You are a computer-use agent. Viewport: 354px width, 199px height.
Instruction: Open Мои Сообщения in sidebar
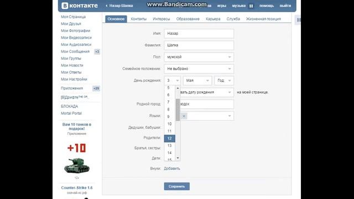click(75, 51)
